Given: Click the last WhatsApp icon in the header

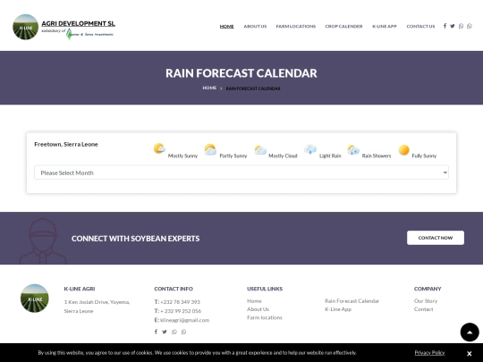Looking at the screenshot, I should pyautogui.click(x=470, y=26).
